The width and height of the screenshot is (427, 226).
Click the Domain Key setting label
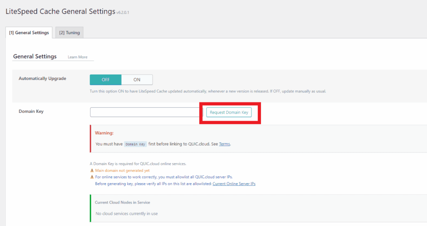click(x=31, y=111)
